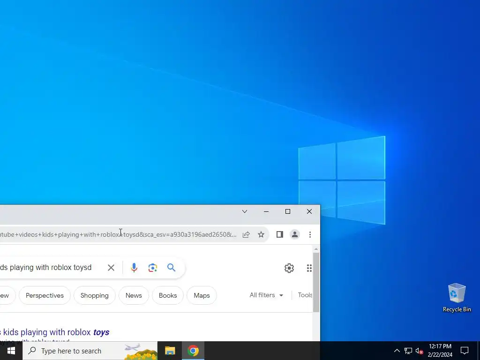Screen dimensions: 480x360
Task: Bookmark this tab with the star icon
Action: tap(261, 234)
